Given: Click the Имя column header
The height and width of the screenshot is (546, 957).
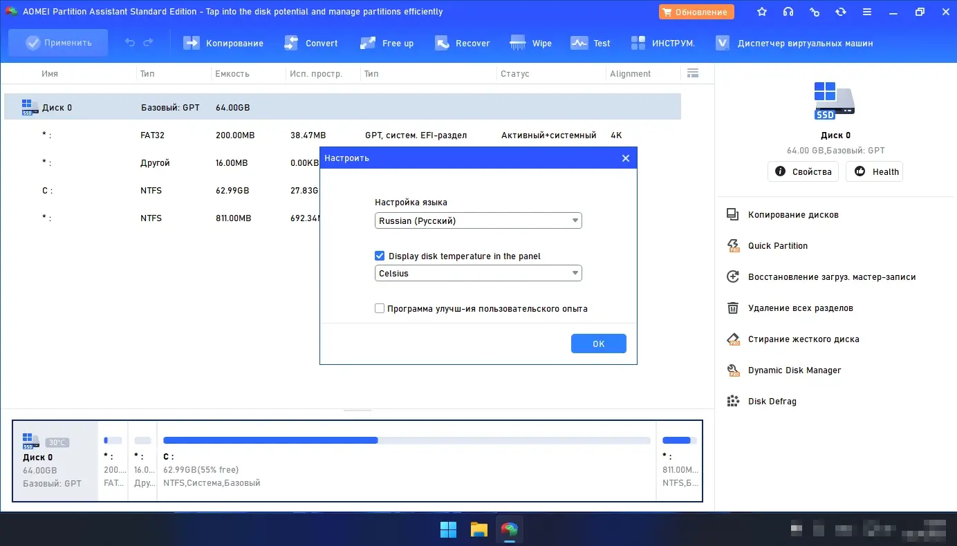Looking at the screenshot, I should [x=50, y=74].
